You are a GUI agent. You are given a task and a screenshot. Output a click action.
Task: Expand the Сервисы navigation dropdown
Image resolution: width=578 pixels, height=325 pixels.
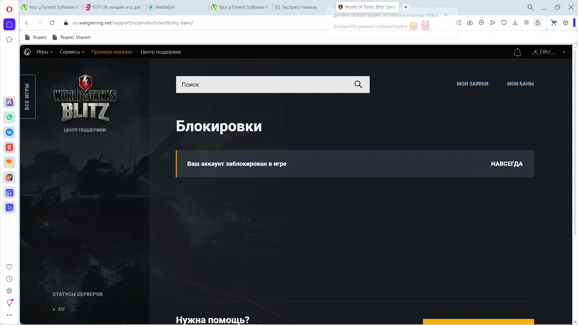[x=72, y=52]
